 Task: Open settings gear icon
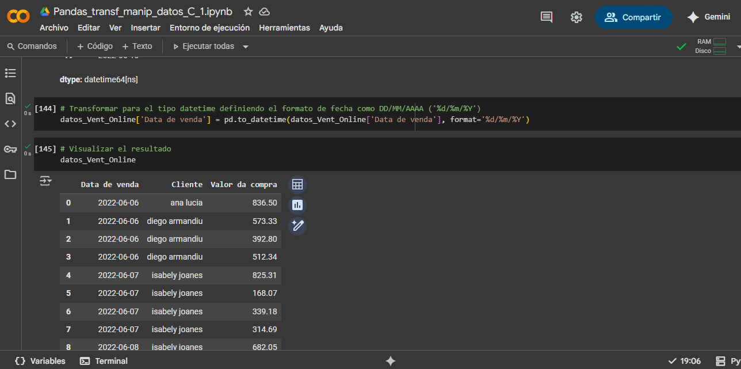[576, 17]
